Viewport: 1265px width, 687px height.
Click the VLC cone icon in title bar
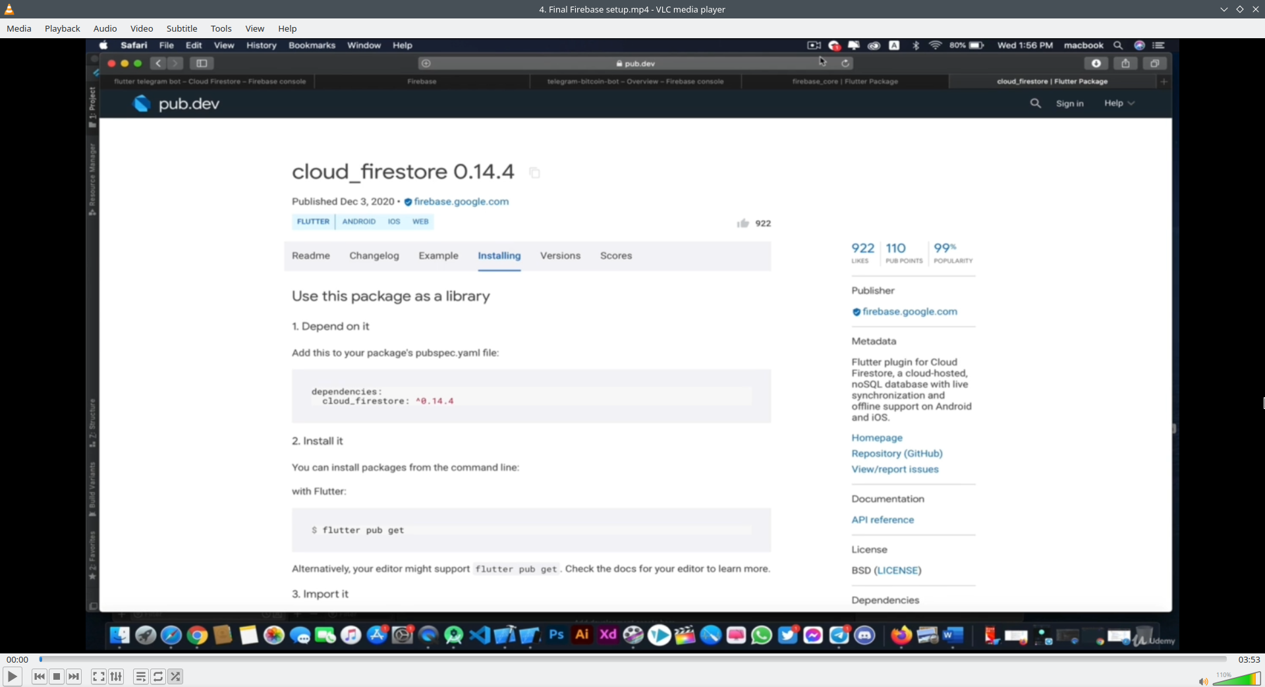[x=9, y=9]
